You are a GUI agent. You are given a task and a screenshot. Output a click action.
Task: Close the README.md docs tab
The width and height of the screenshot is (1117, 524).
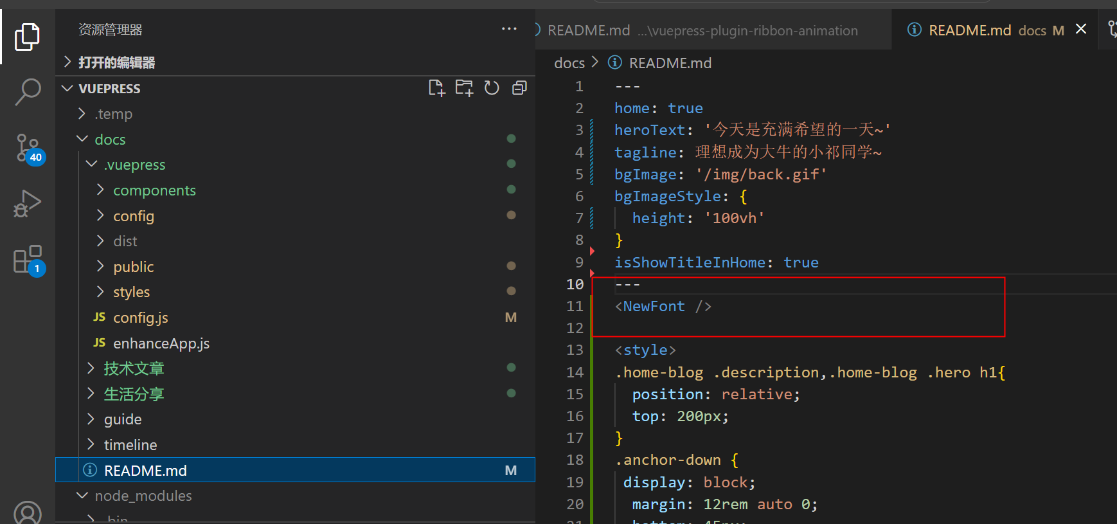coord(1081,29)
